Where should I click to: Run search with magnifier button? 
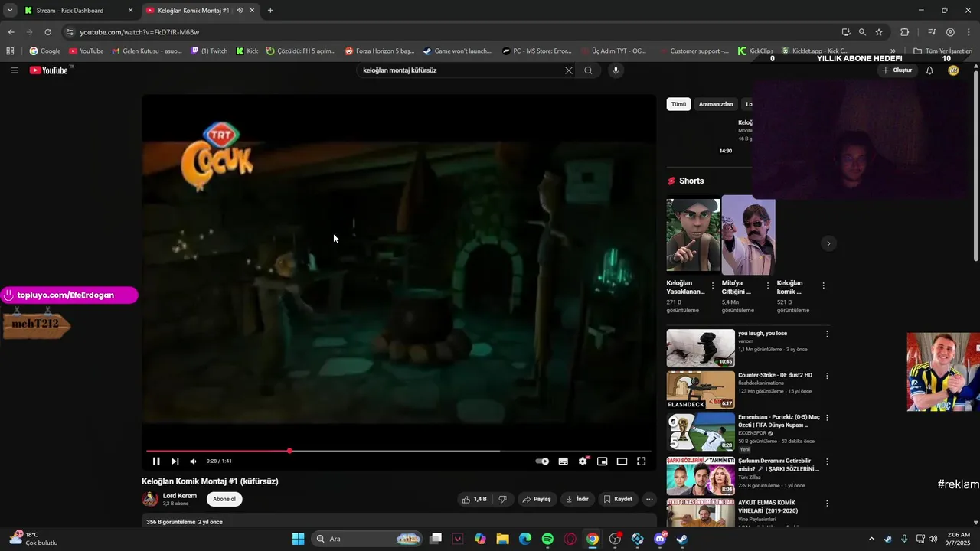point(588,70)
